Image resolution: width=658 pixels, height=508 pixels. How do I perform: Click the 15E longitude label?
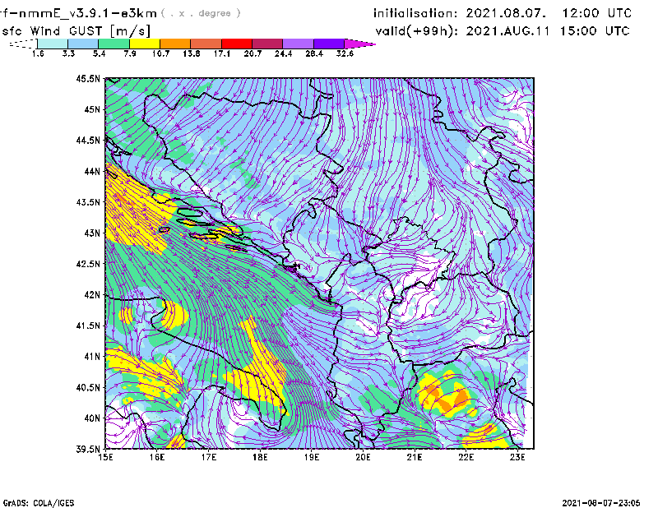(x=105, y=457)
